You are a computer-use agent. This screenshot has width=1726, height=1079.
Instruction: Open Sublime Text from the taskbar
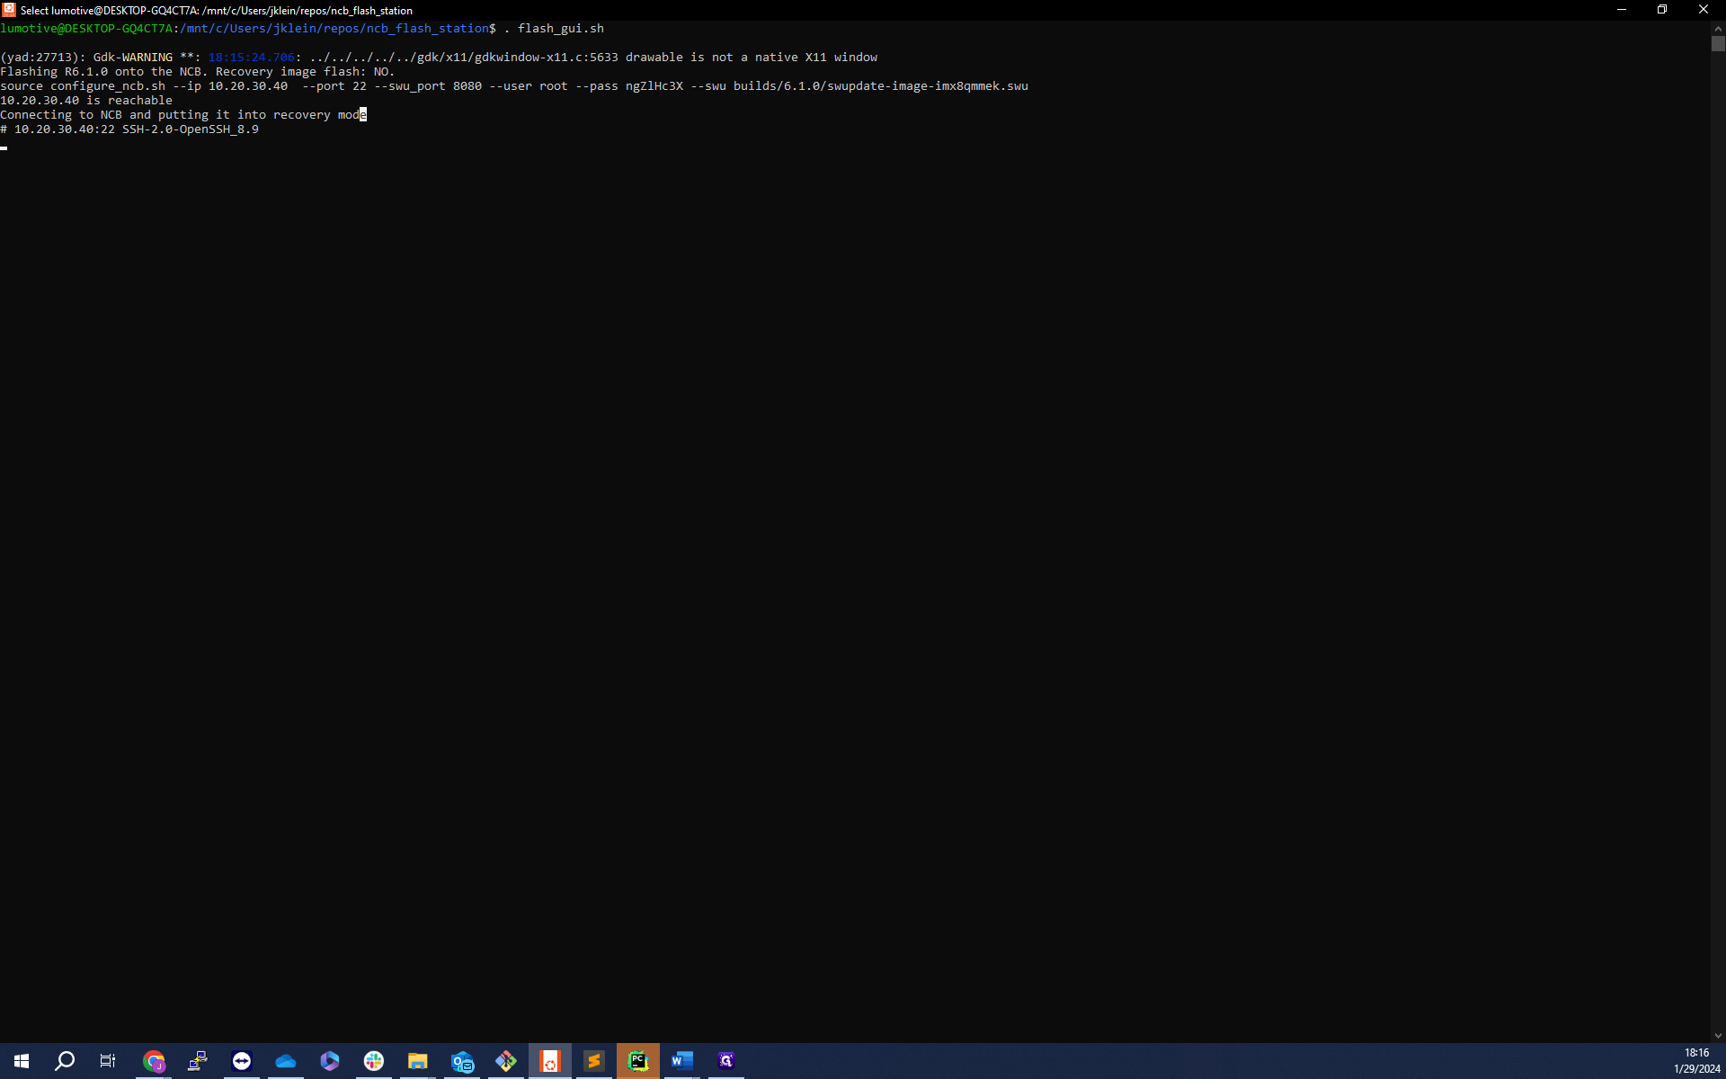[594, 1061]
